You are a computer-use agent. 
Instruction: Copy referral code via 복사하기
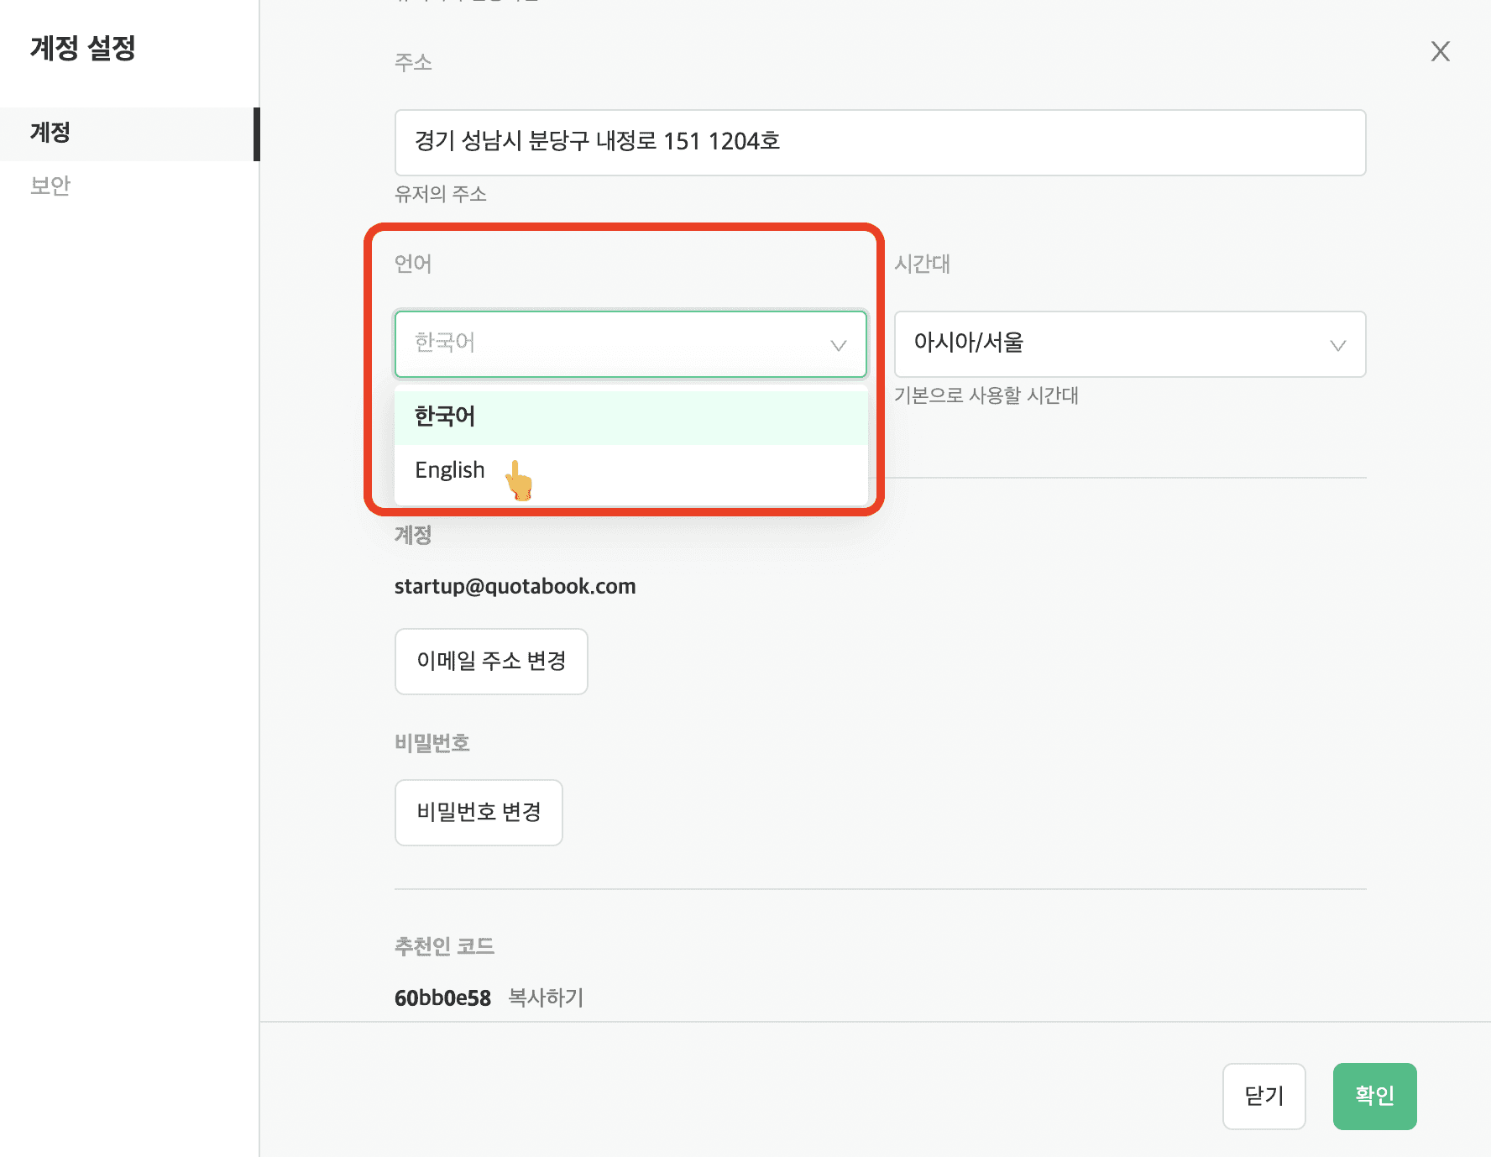(546, 997)
